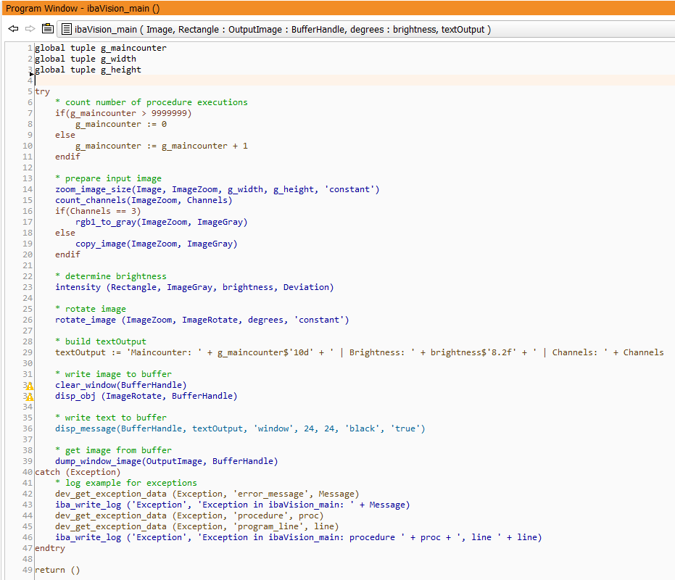Screen dimensions: 675x580
Task: Click the intensity operator call line
Action: (x=194, y=287)
